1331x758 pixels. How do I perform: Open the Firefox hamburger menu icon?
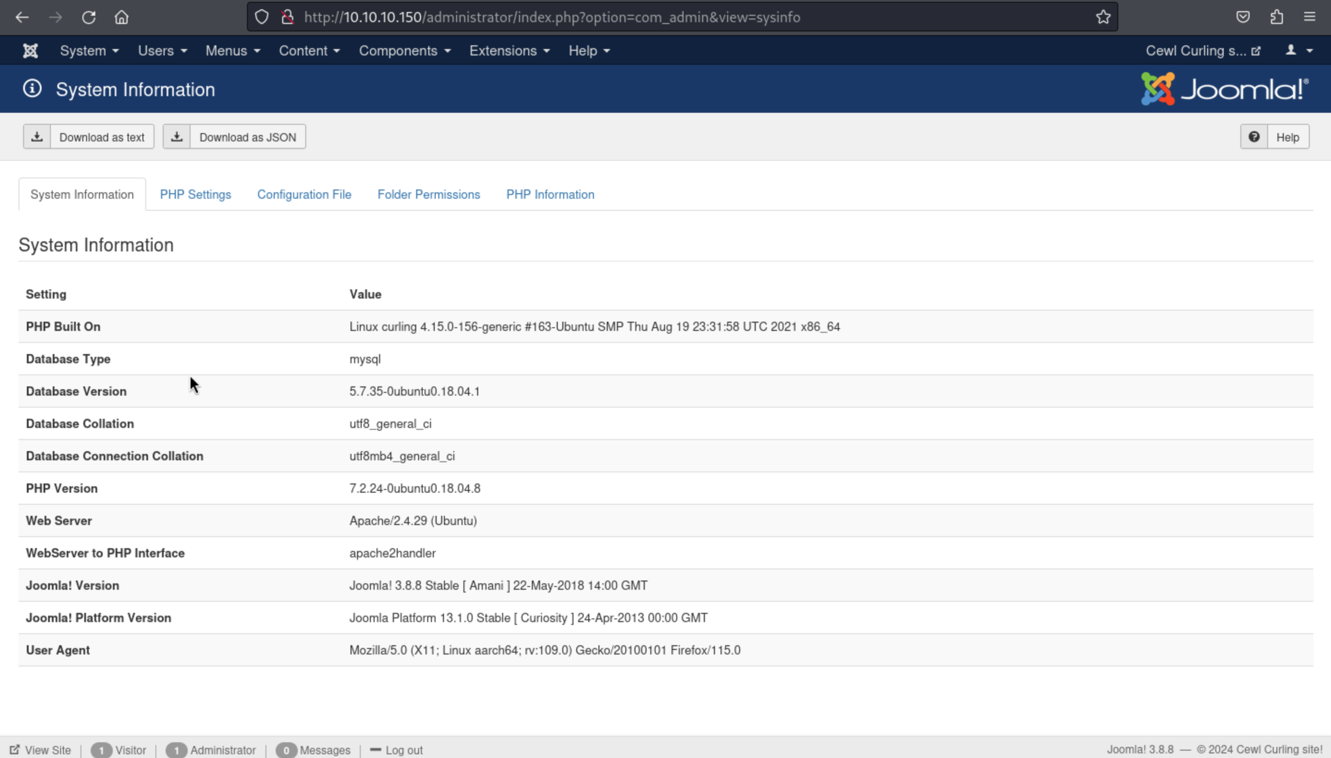pyautogui.click(x=1310, y=17)
